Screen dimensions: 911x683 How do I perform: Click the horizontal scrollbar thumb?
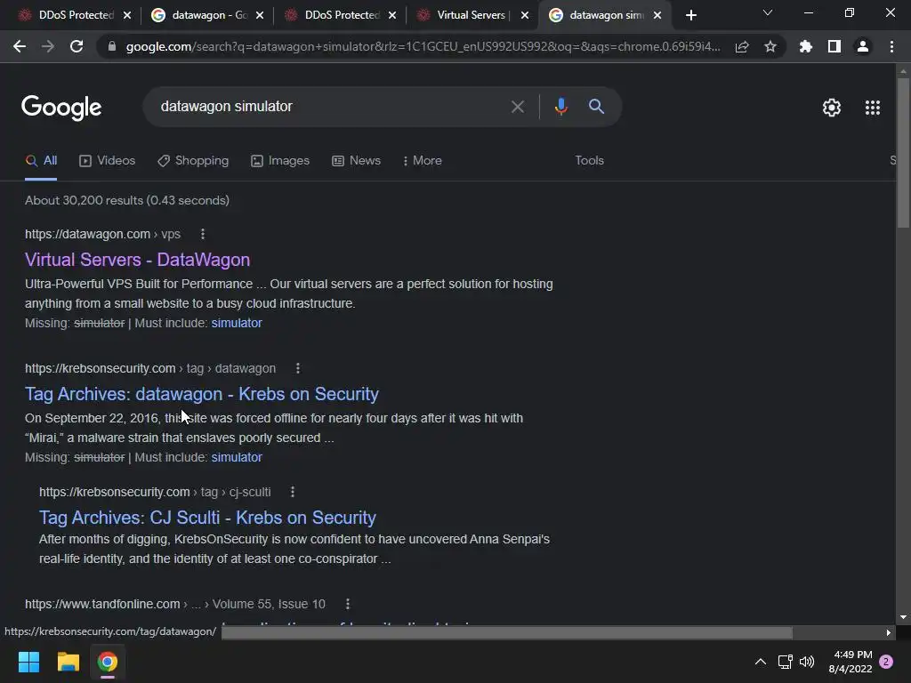506,632
